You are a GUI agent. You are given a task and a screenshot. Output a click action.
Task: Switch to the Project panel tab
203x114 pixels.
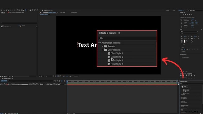point(2,12)
